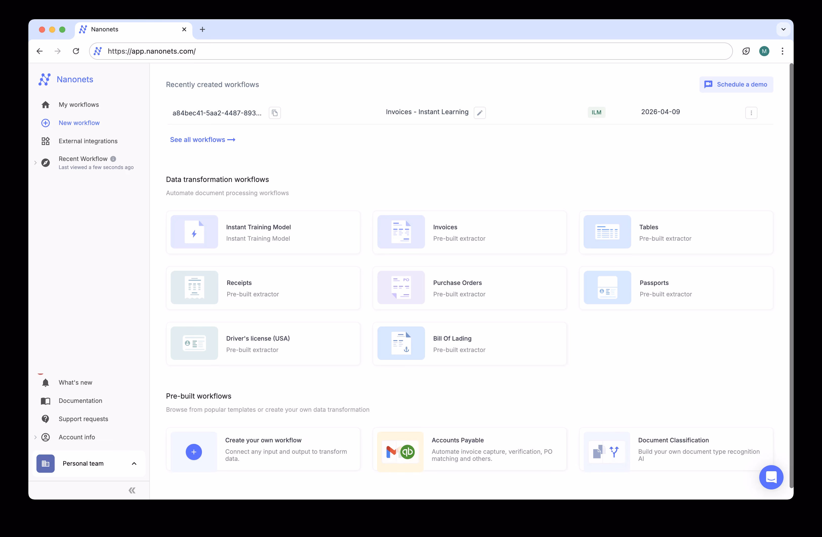Open Documentation book icon
Image resolution: width=822 pixels, height=537 pixels.
coord(46,401)
